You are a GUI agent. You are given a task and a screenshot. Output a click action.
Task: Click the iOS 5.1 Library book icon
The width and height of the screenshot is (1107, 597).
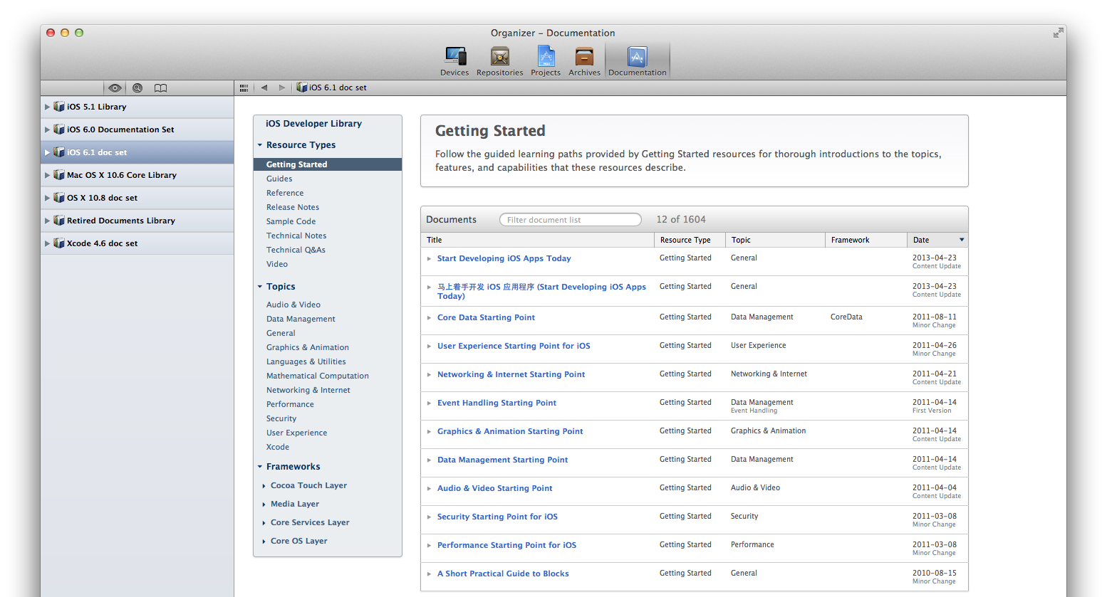point(59,107)
